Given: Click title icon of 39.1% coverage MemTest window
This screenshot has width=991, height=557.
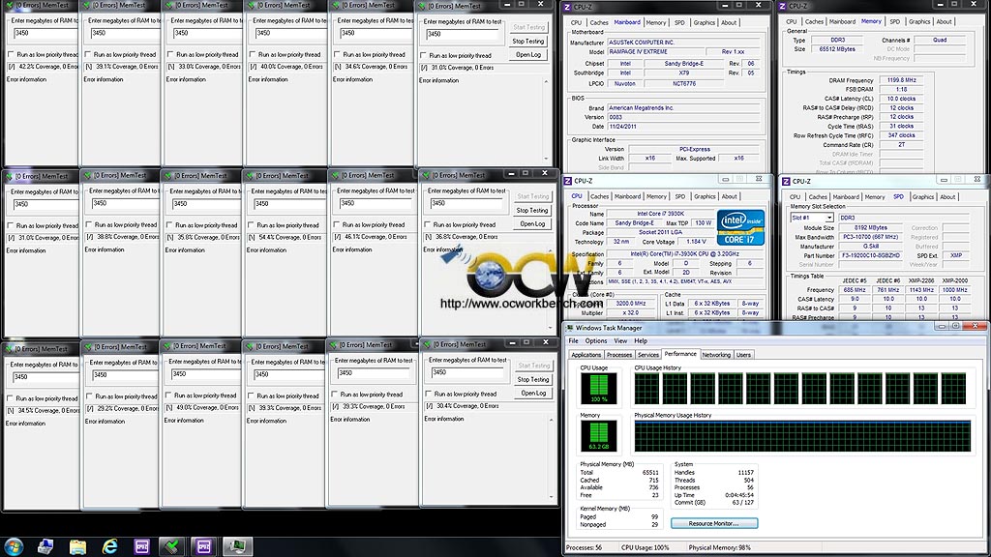Looking at the screenshot, I should [86, 6].
